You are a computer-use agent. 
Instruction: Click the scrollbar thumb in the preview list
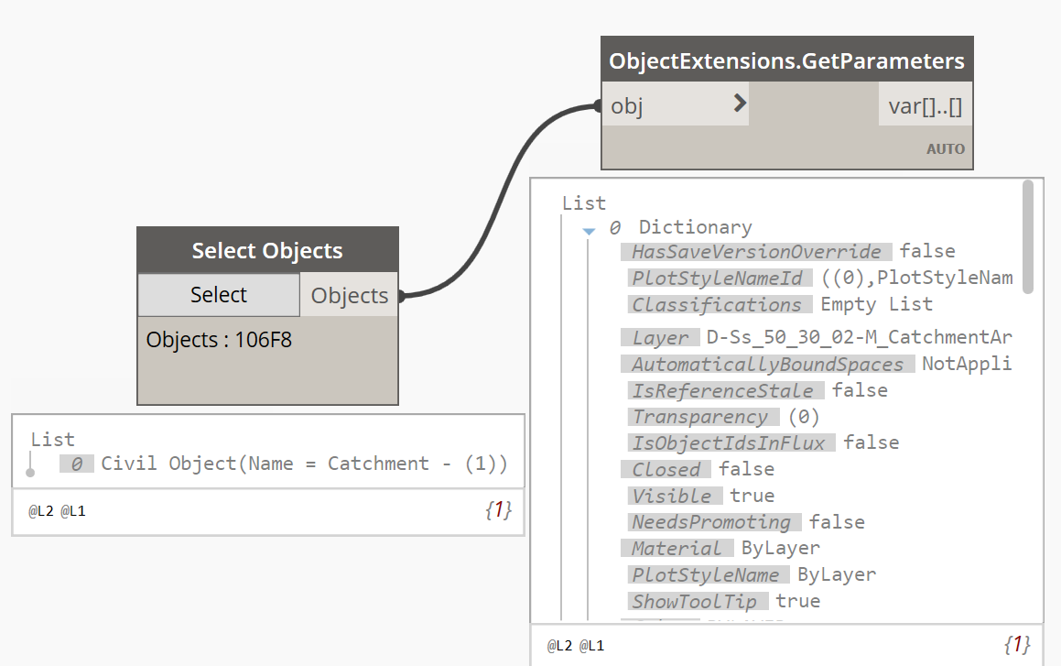(x=1028, y=236)
